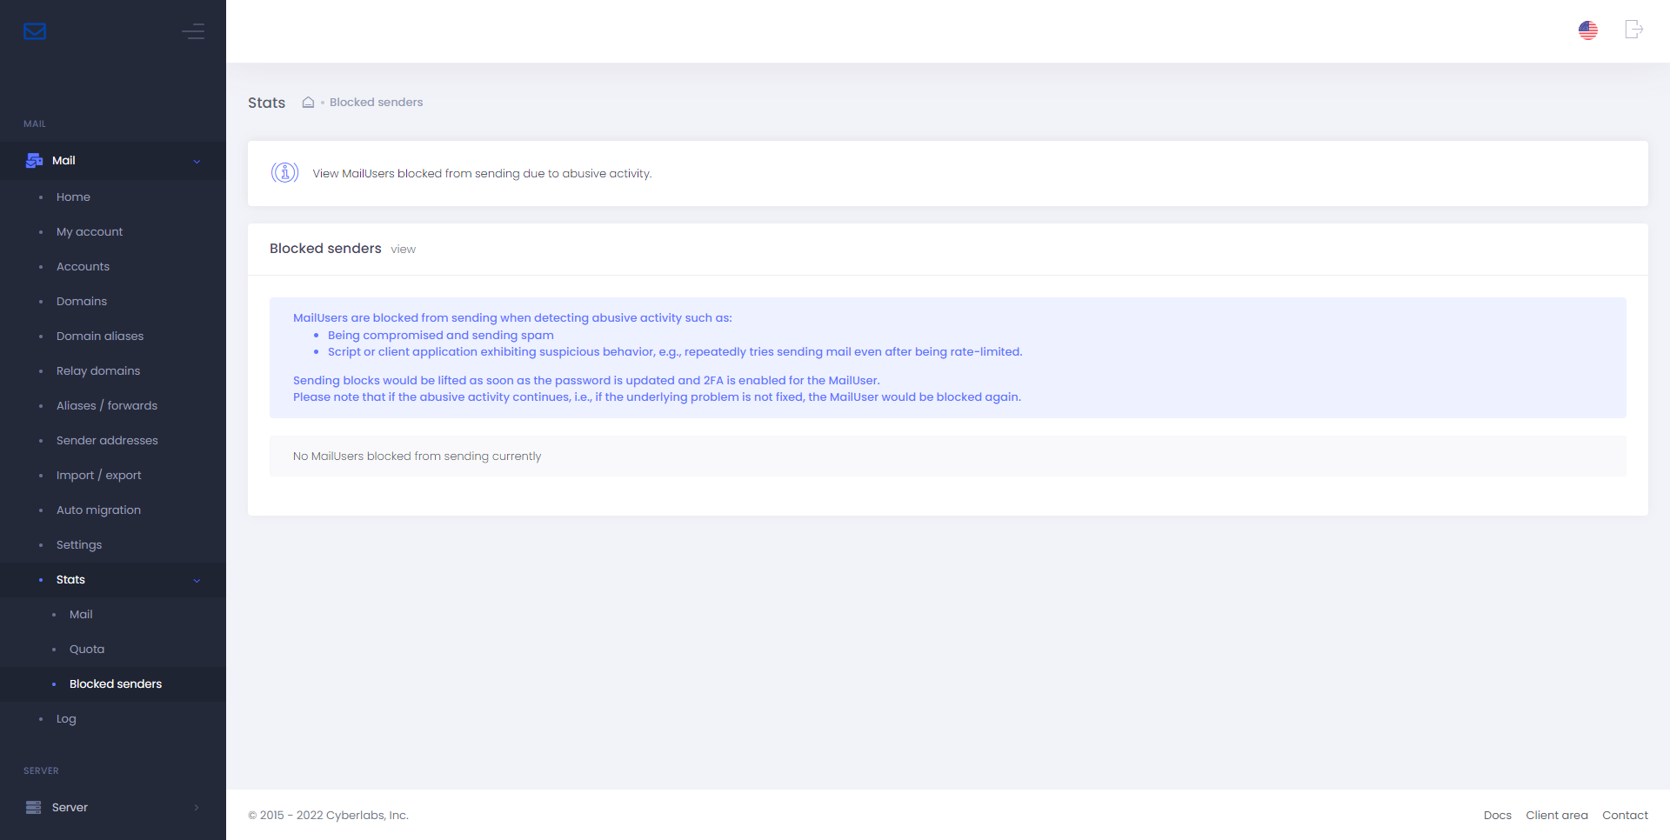
Task: Click the Server section icon in sidebar
Action: [x=34, y=808]
